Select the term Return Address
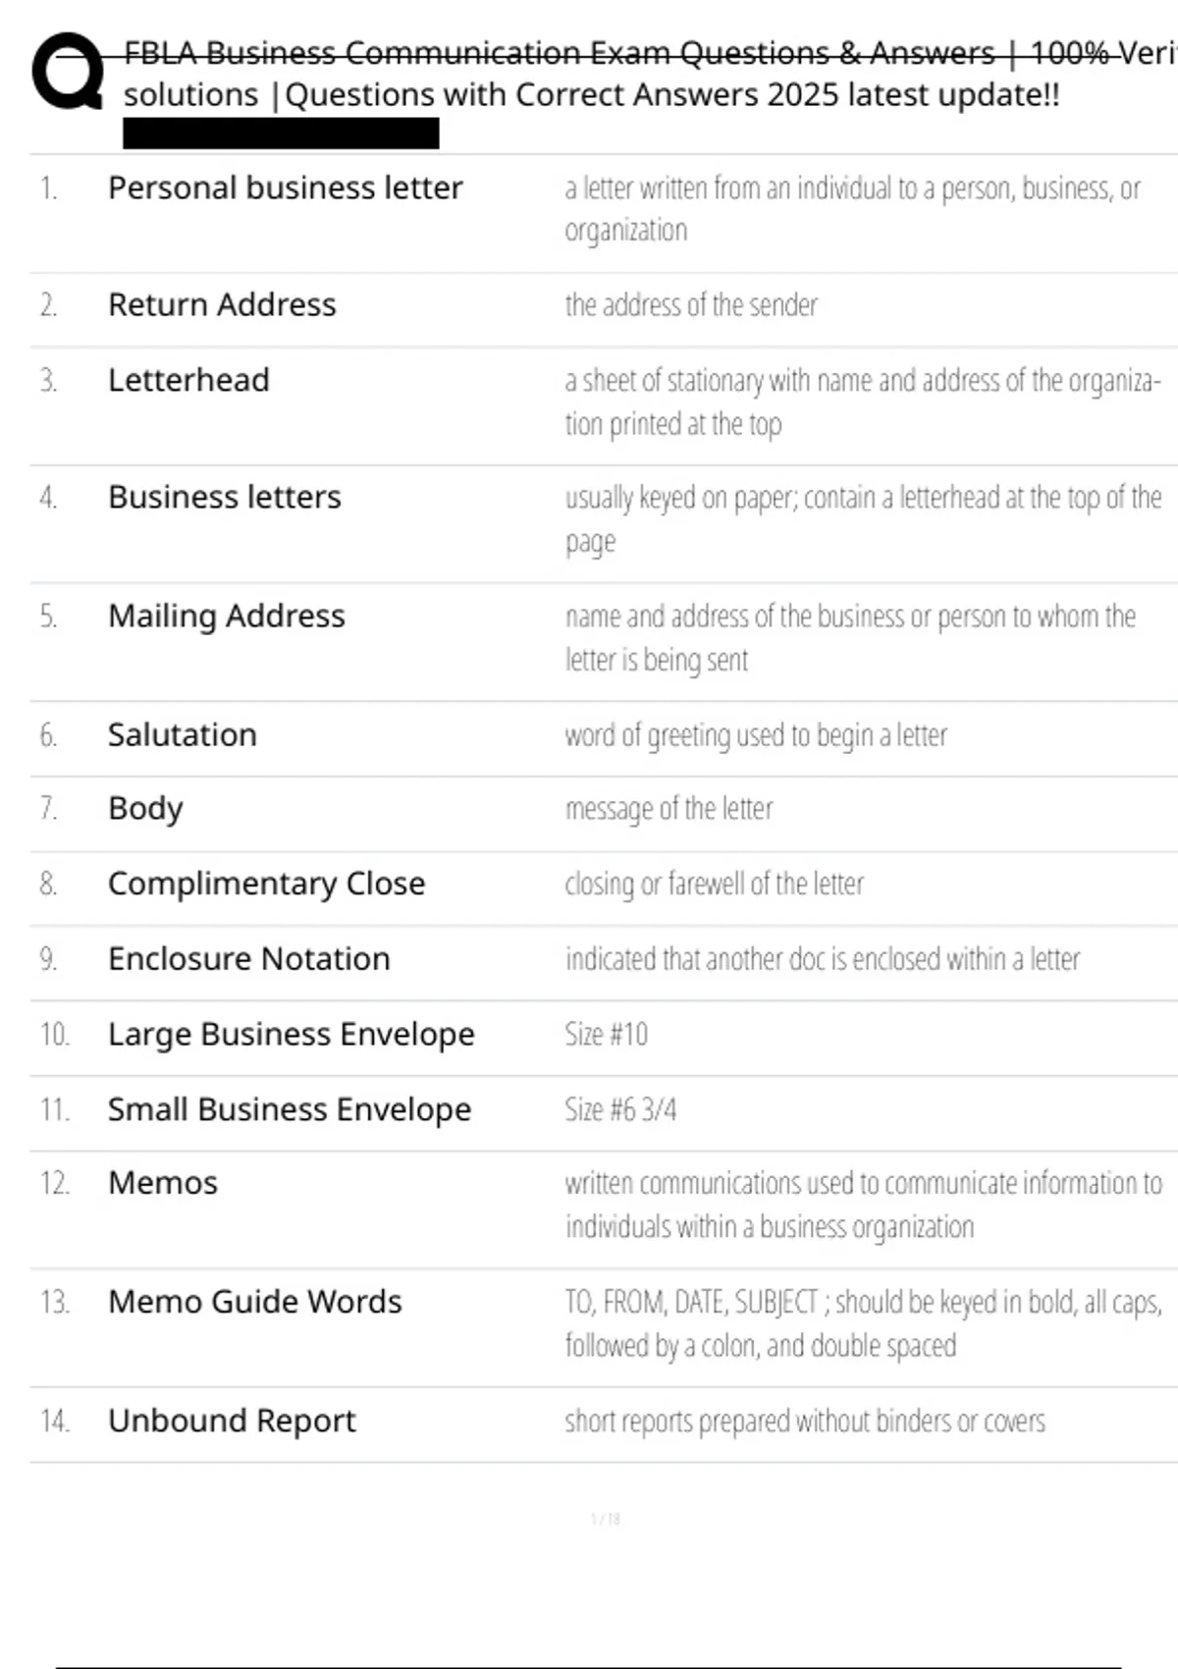This screenshot has height=1669, width=1178. coord(222,304)
